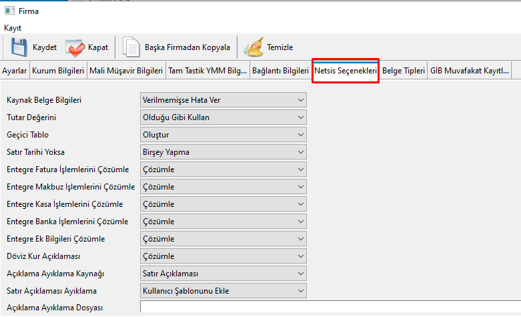The image size is (521, 317).
Task: Open the Tutar Değerini dropdown
Action: click(223, 117)
